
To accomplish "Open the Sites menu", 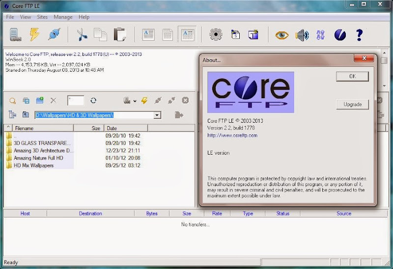I will (42, 17).
